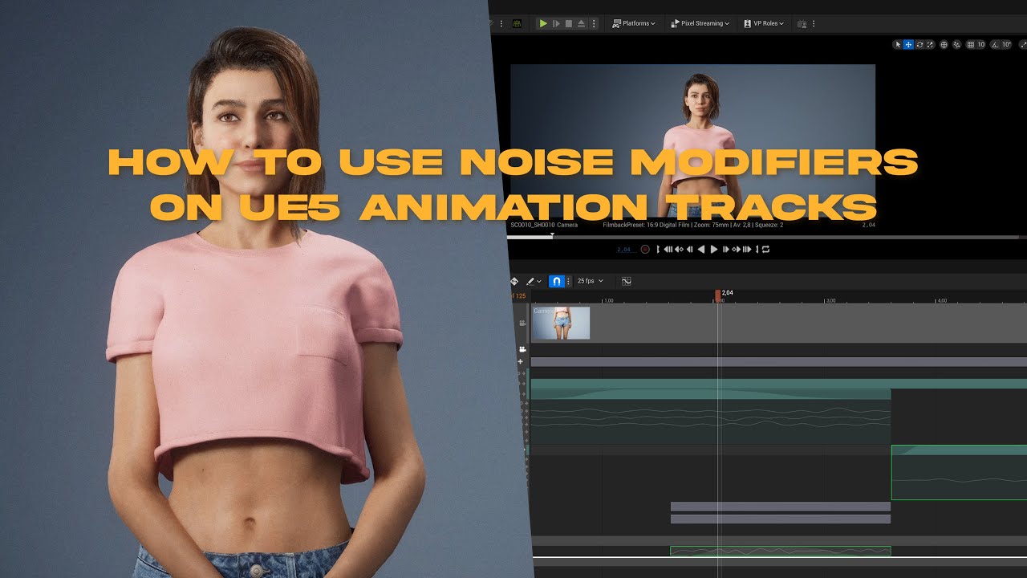This screenshot has width=1027, height=578.
Task: Click the camera icon below camera cut track
Action: point(522,349)
